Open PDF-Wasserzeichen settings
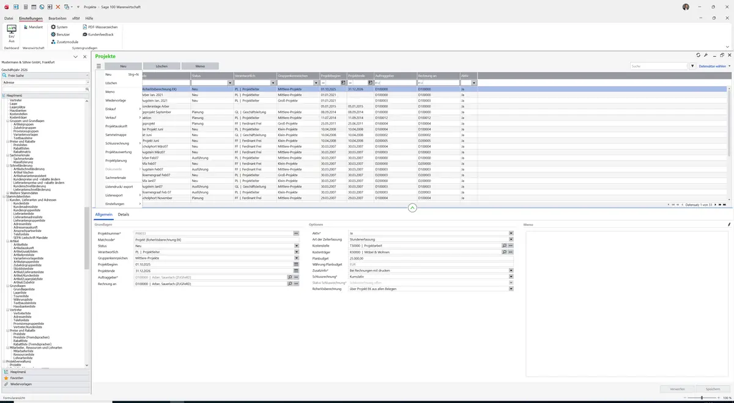 point(100,27)
